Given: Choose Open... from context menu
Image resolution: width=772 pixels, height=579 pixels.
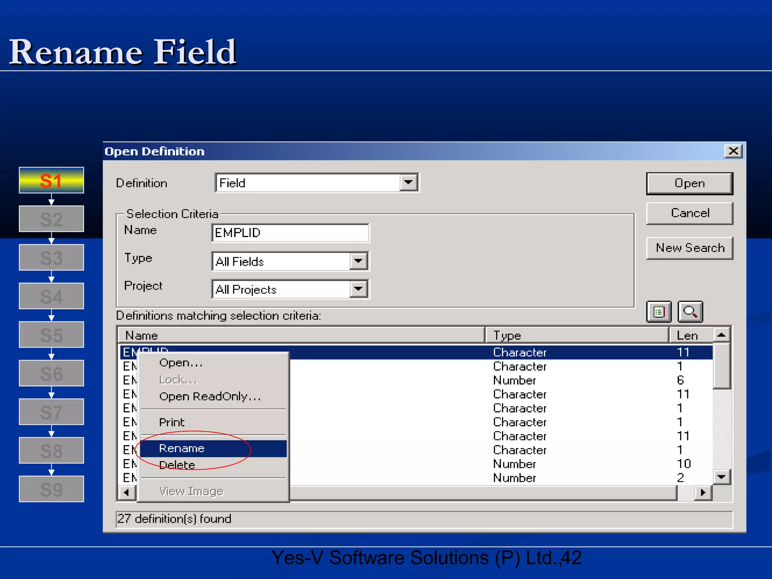Looking at the screenshot, I should click(x=213, y=363).
